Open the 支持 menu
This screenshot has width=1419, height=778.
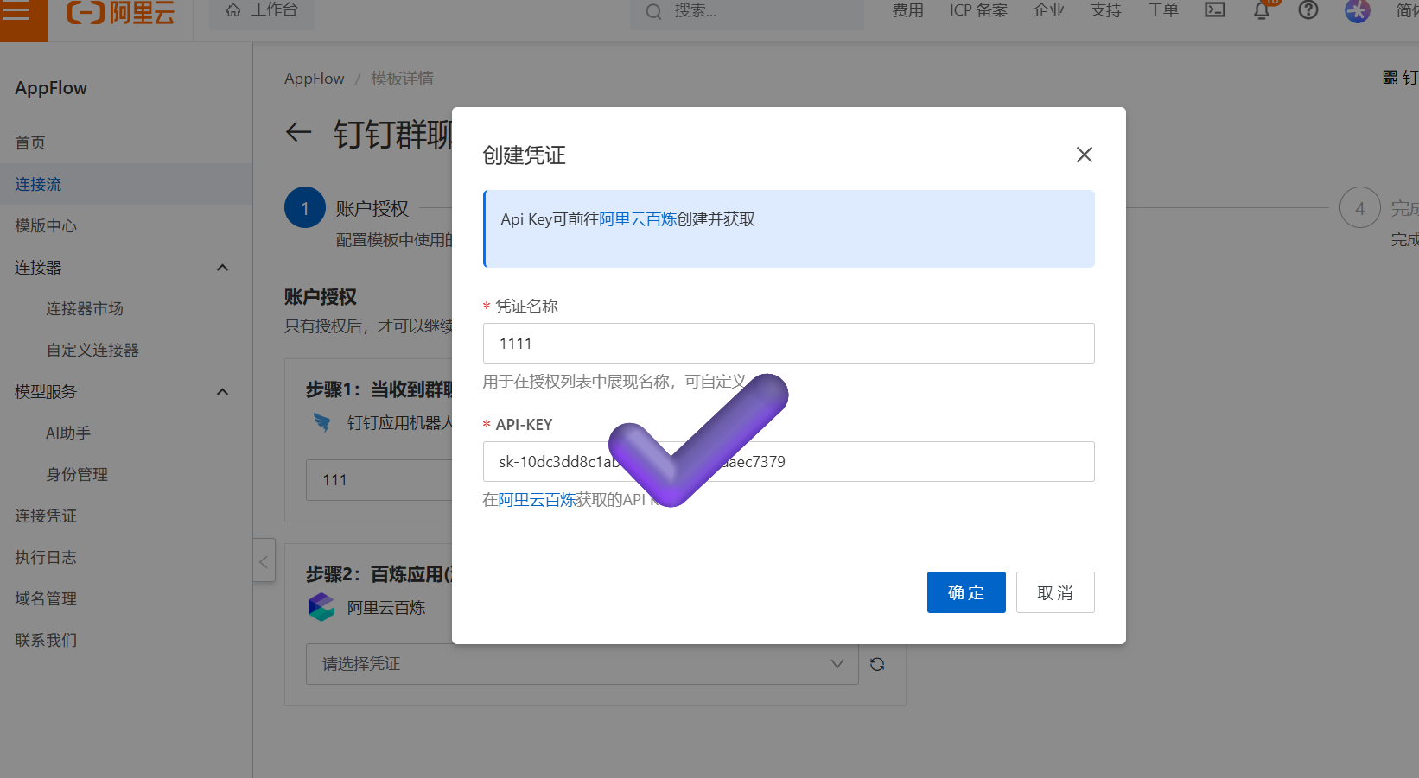point(1105,10)
